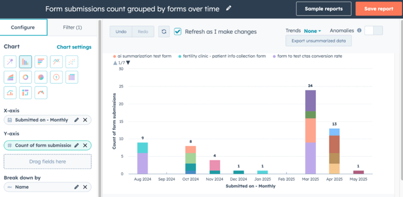Click the Jan 2025 bar
The image size is (403, 197).
tap(263, 172)
